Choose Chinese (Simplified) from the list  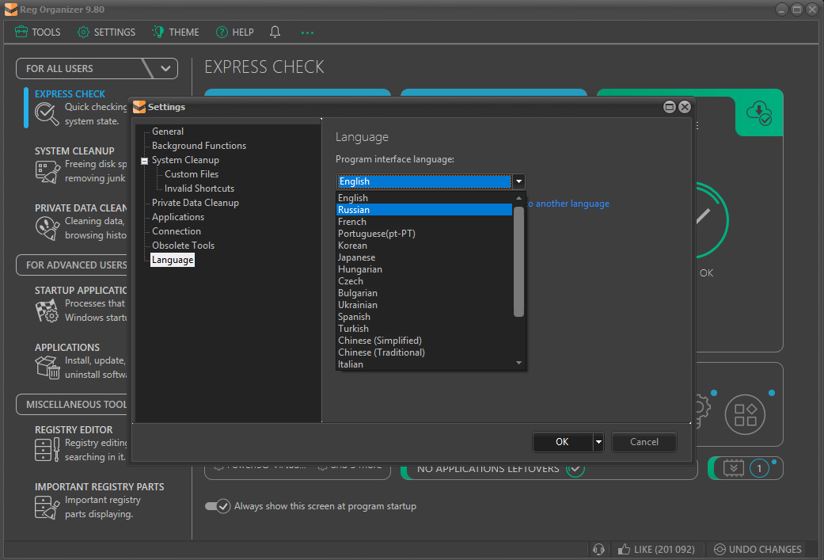click(424, 341)
